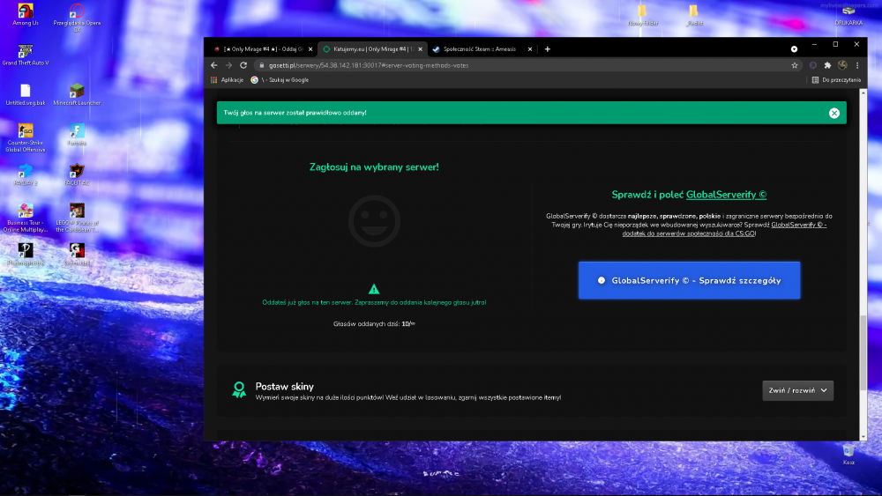This screenshot has height=496, width=882.
Task: Click the Chrome media control icon by tabs
Action: (794, 48)
